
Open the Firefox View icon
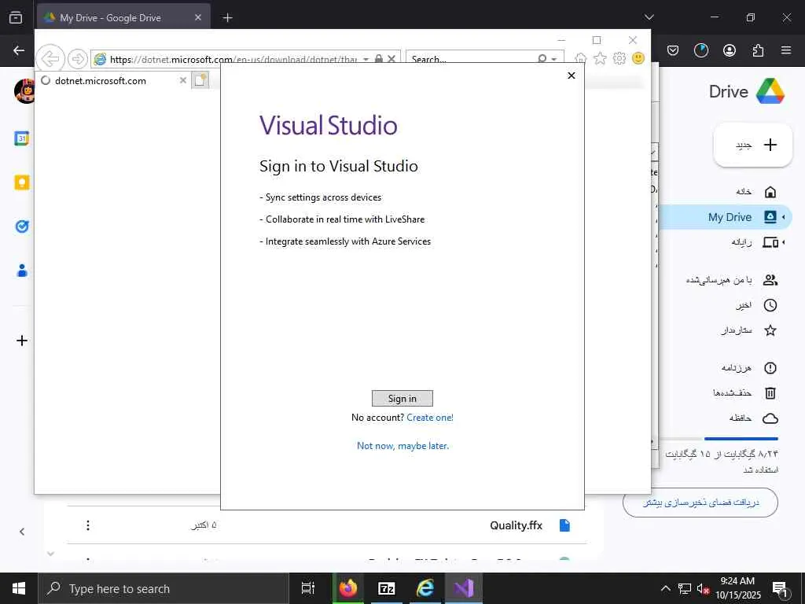(16, 17)
